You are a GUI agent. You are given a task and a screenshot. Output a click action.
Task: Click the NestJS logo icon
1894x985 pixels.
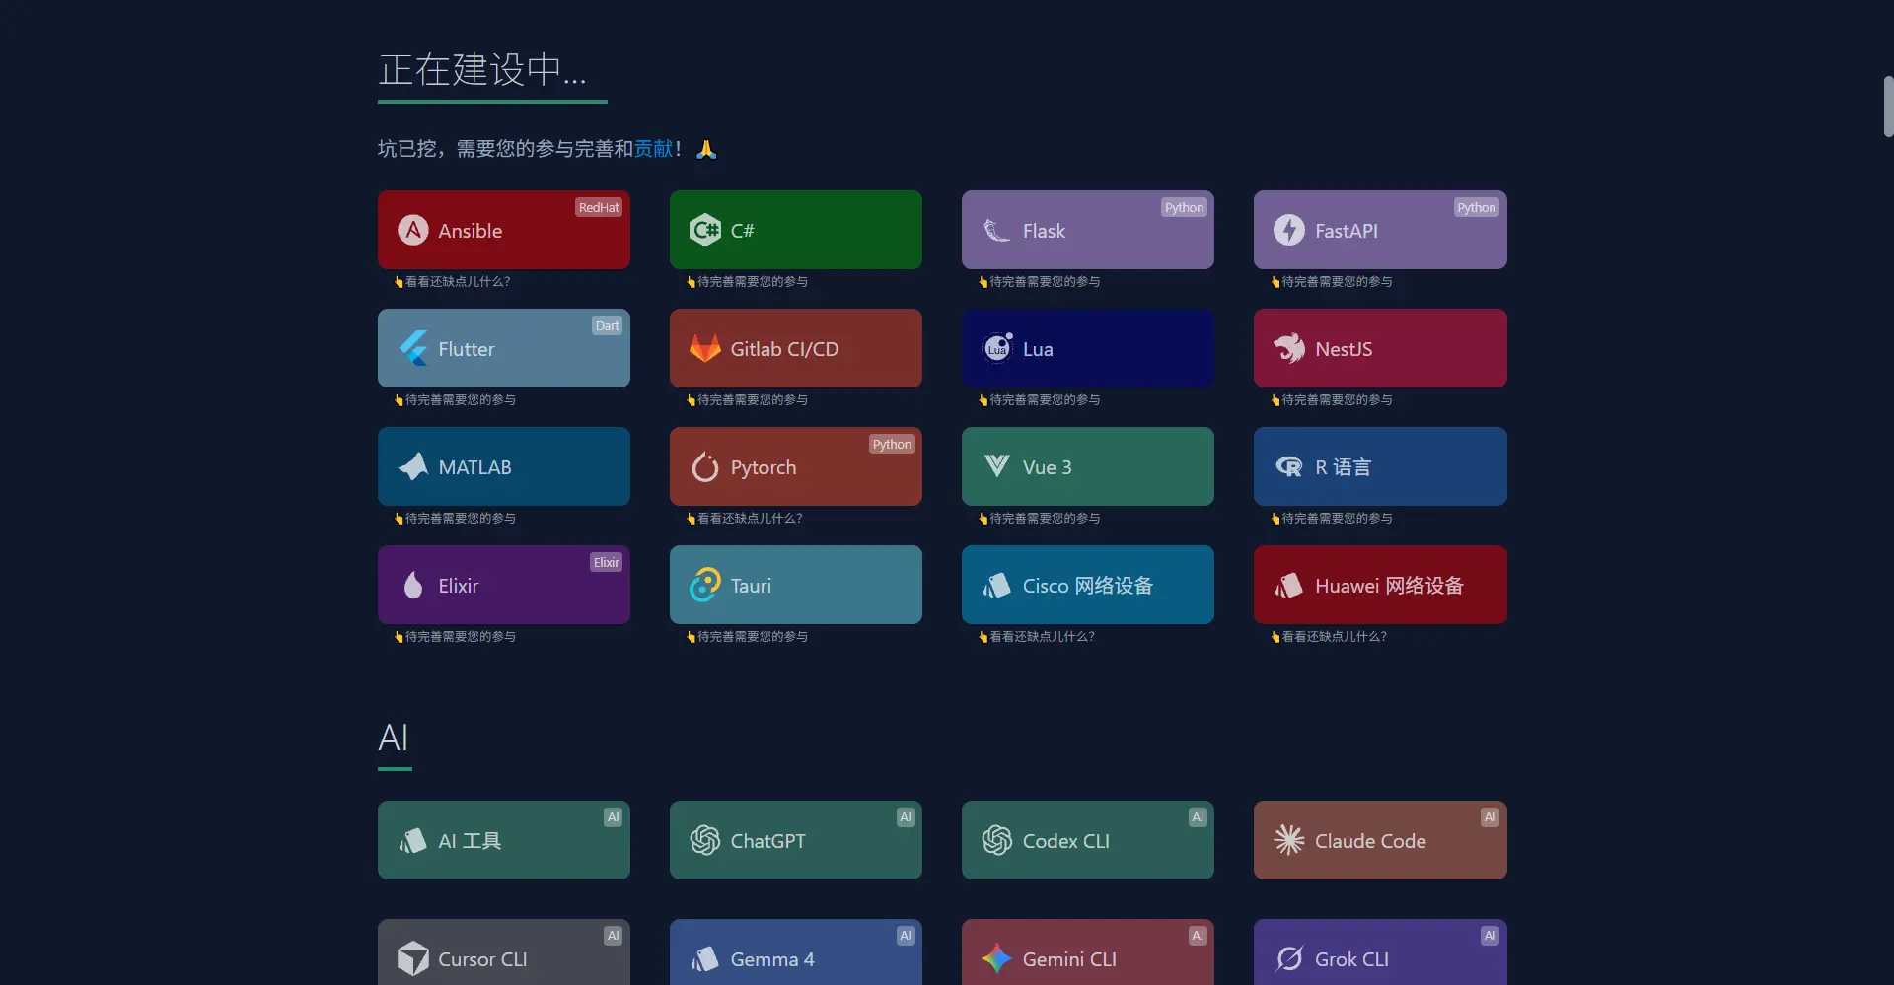[x=1289, y=348]
